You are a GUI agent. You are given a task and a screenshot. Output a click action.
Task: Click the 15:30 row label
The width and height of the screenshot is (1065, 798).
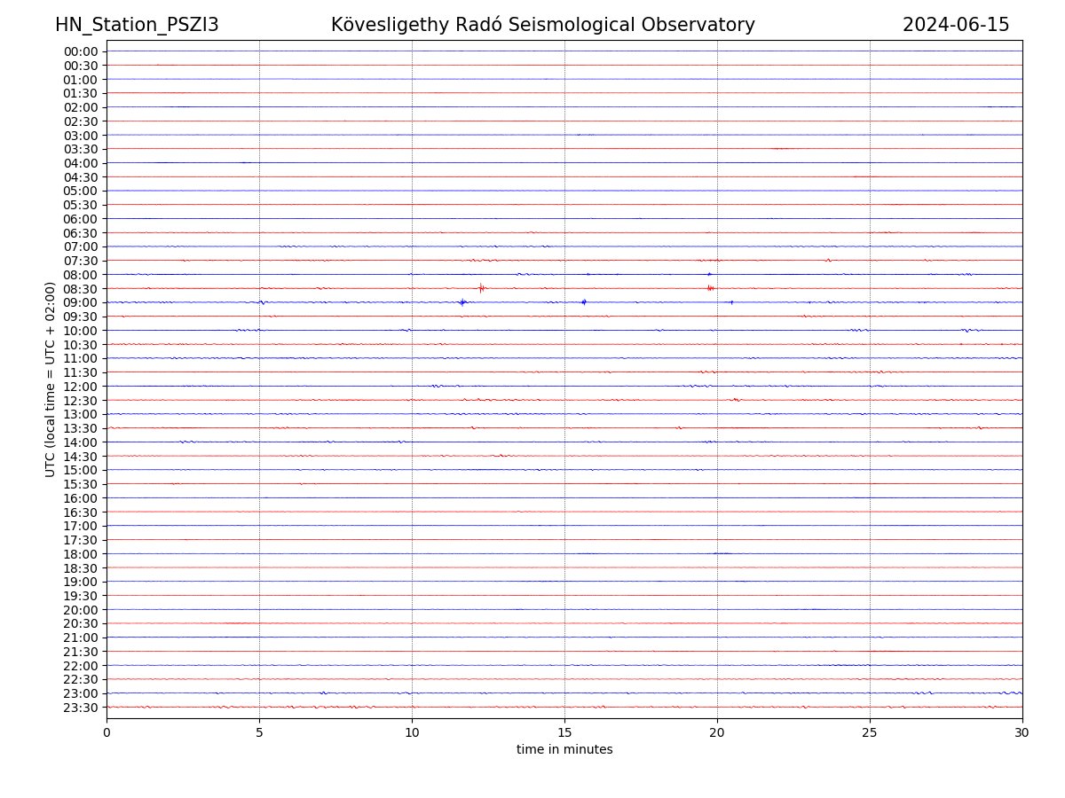81,484
